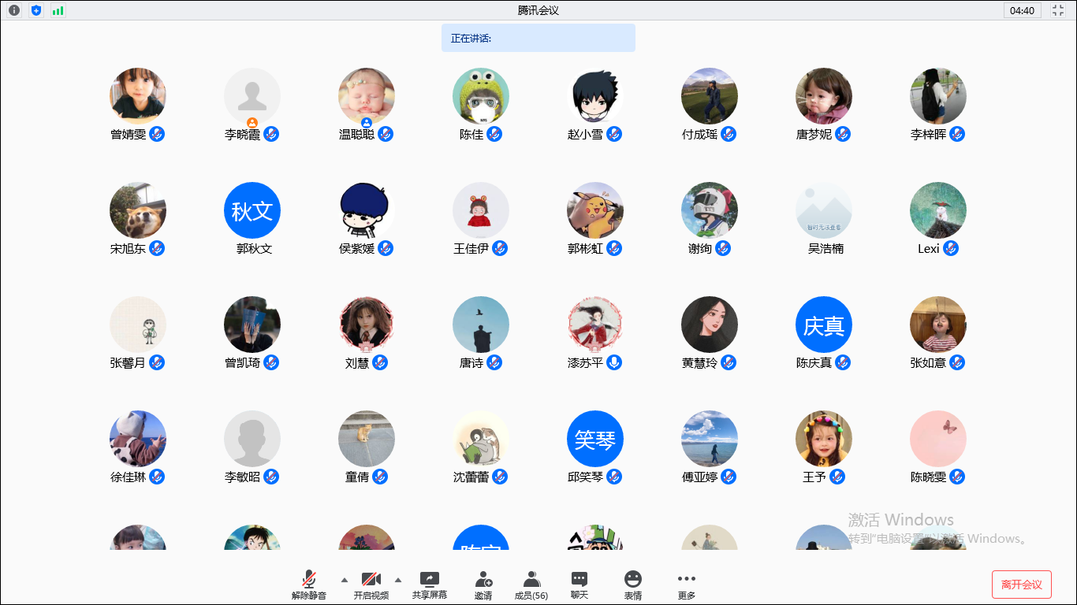Open the More (更多) menu

coord(687,585)
